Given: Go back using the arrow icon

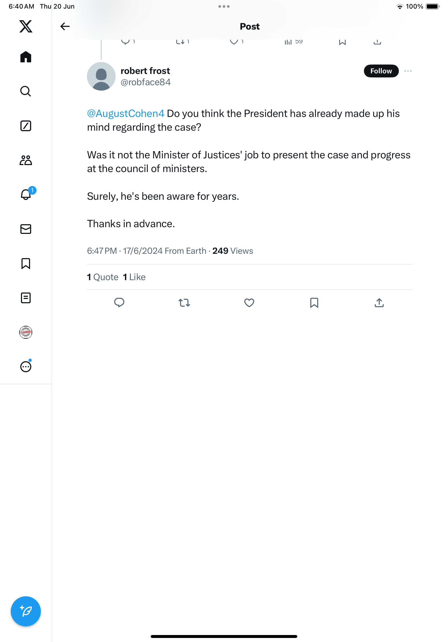Looking at the screenshot, I should click(65, 26).
